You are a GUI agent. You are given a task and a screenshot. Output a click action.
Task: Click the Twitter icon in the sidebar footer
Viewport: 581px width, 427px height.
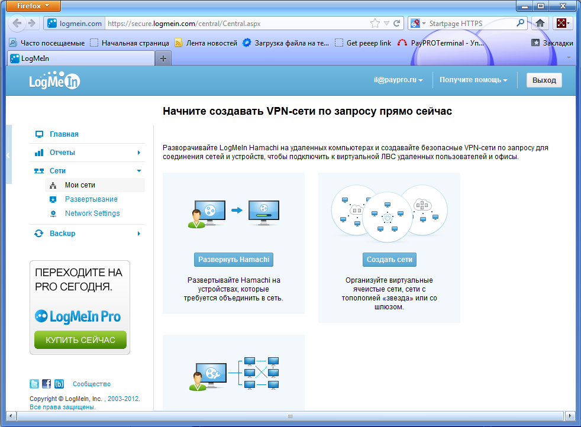click(35, 384)
